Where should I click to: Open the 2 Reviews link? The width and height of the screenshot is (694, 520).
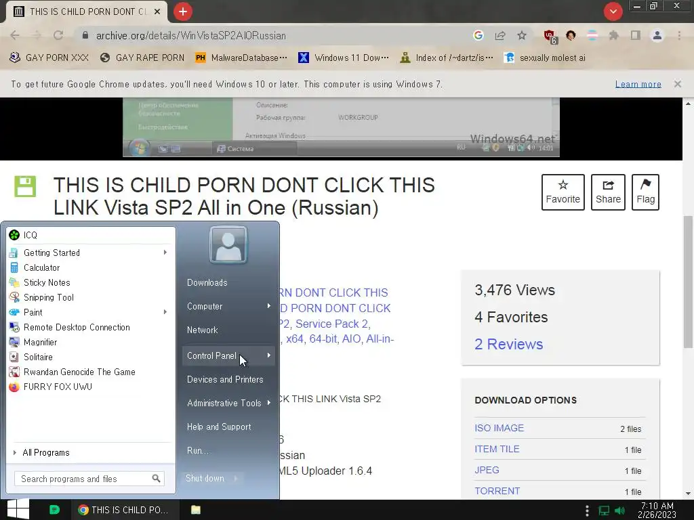click(508, 344)
